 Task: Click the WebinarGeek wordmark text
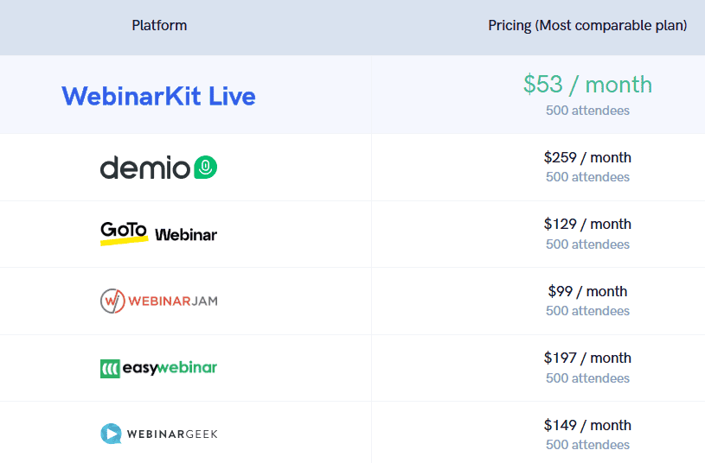point(172,434)
